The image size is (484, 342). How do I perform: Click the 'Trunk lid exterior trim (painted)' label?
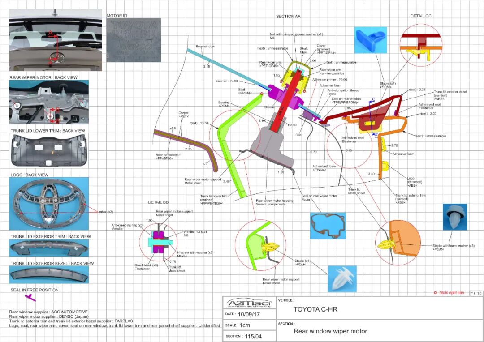tap(410, 199)
